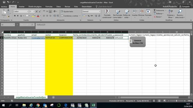Switch to Diseño de página tab
This screenshot has height=108, width=193.
pos(35,7)
